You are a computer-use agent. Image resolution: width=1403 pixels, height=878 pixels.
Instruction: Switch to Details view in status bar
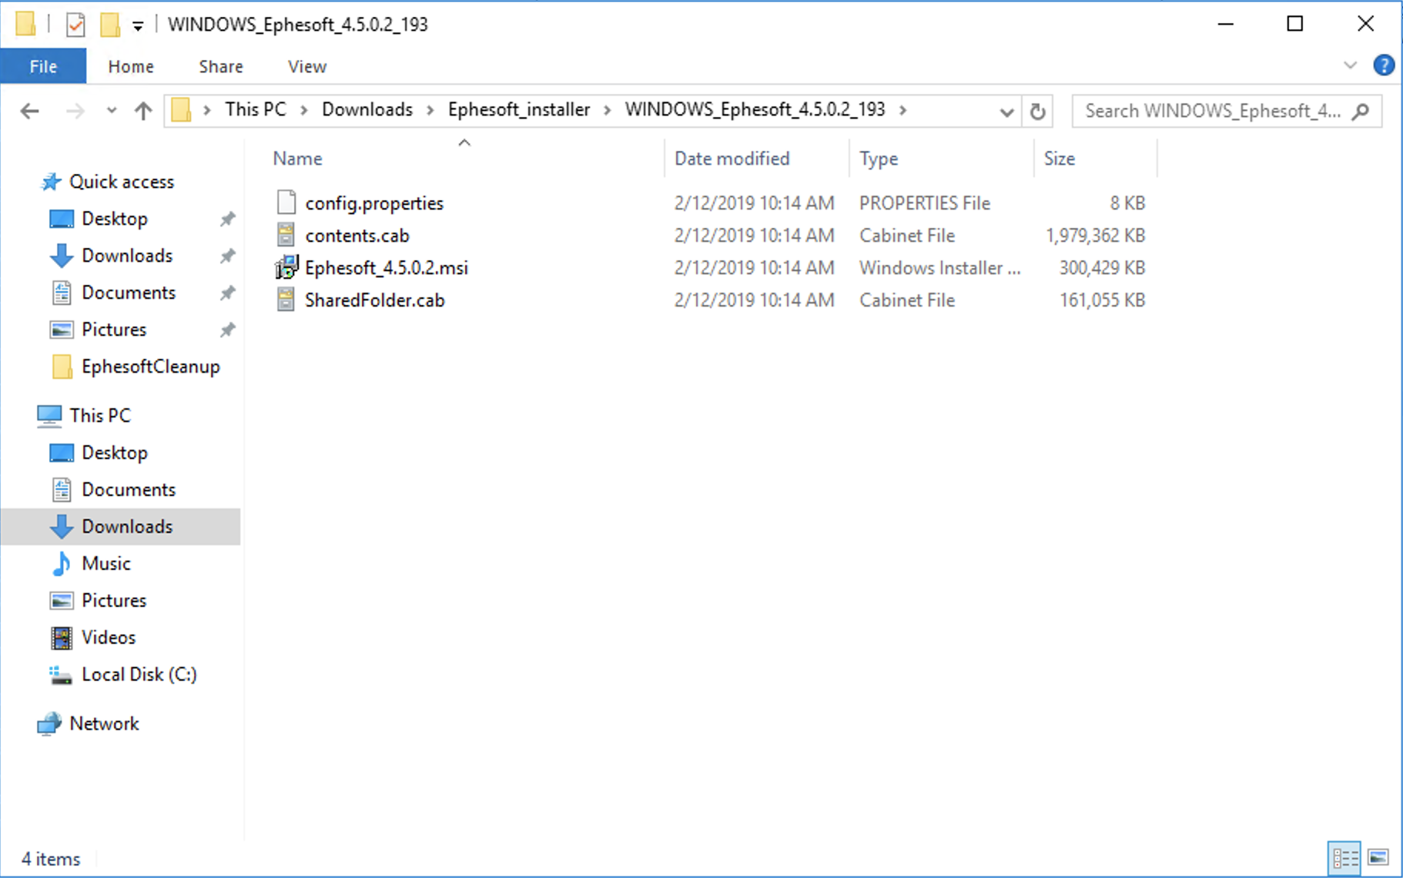click(1345, 858)
